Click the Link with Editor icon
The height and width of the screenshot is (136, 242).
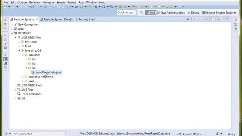pos(218,19)
